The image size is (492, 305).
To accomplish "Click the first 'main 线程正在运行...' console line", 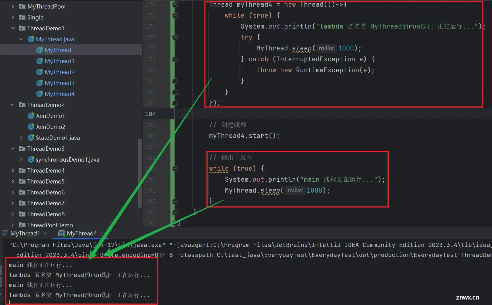I will point(40,265).
